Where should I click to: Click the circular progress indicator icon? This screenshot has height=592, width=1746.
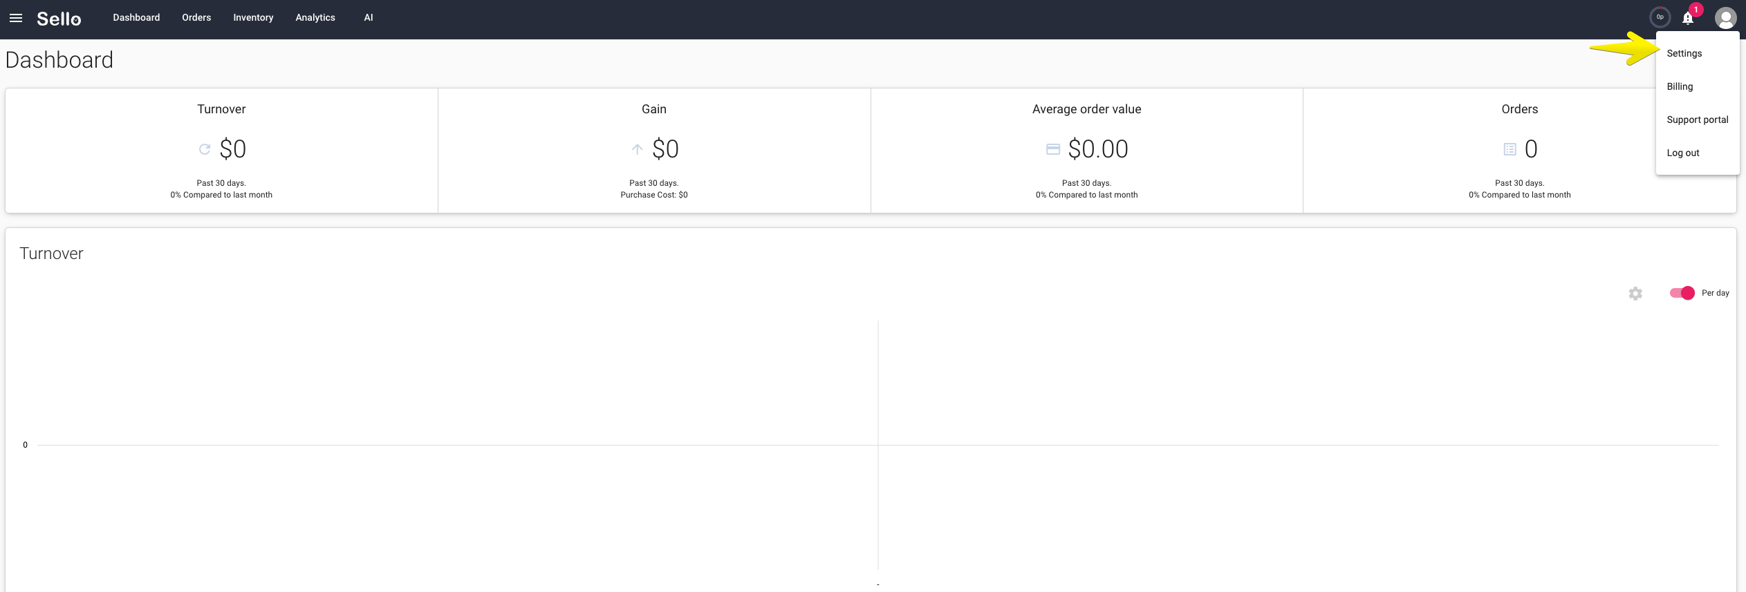click(1660, 17)
